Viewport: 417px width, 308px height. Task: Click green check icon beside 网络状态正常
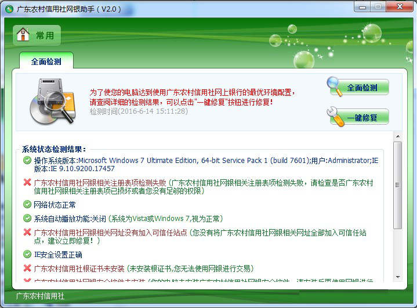(27, 204)
